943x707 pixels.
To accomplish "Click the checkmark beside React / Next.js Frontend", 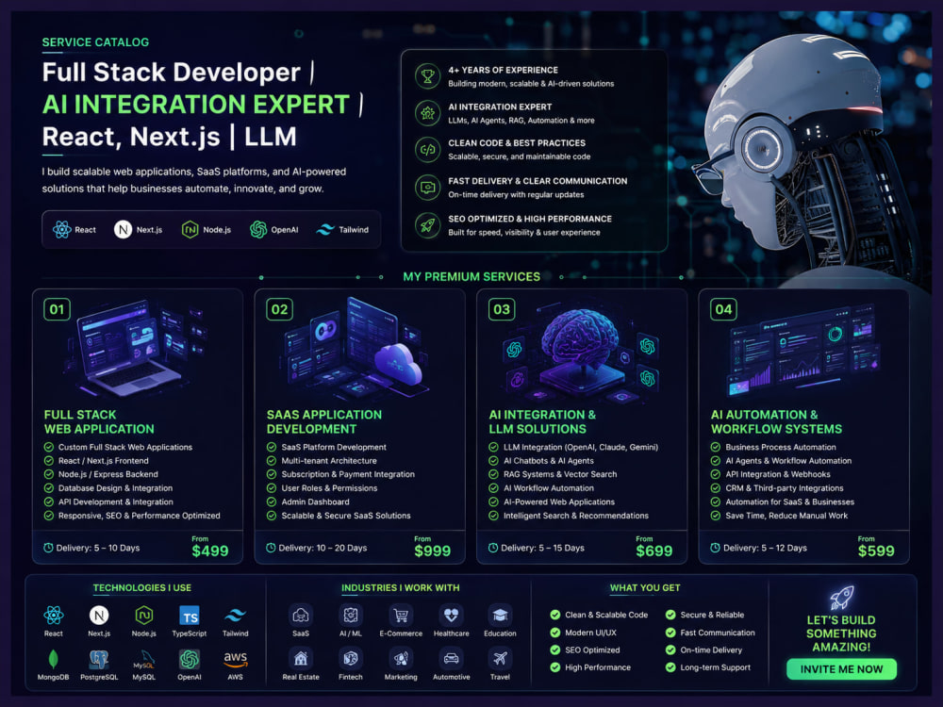I will [x=49, y=461].
